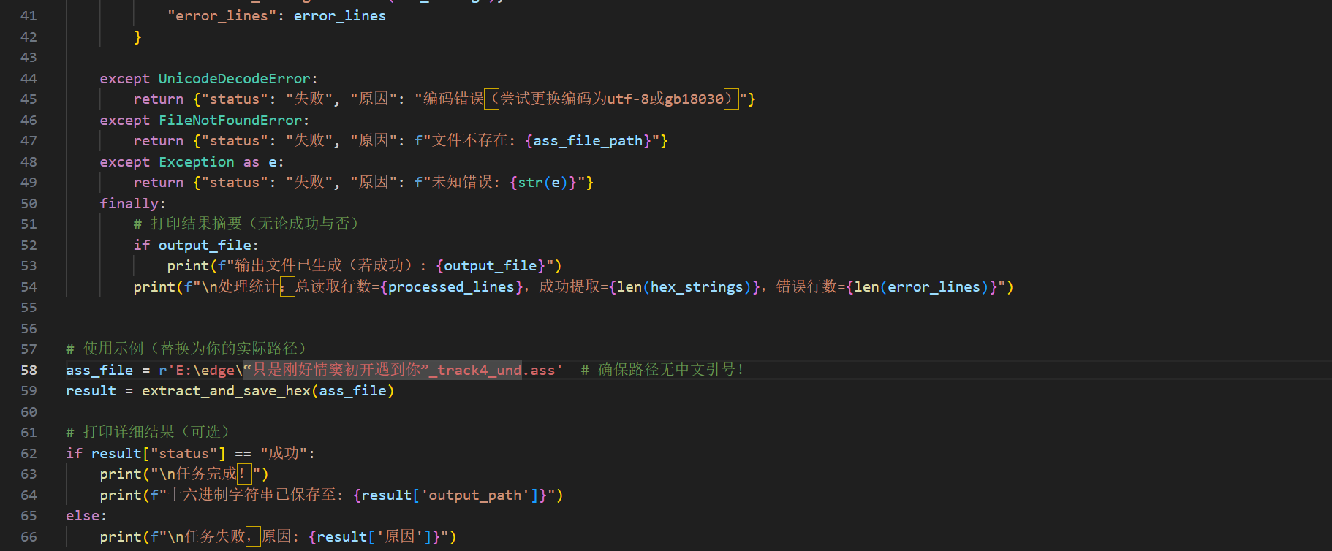The image size is (1332, 551).
Task: Click the FileNotFoundError exception name
Action: pyautogui.click(x=230, y=121)
